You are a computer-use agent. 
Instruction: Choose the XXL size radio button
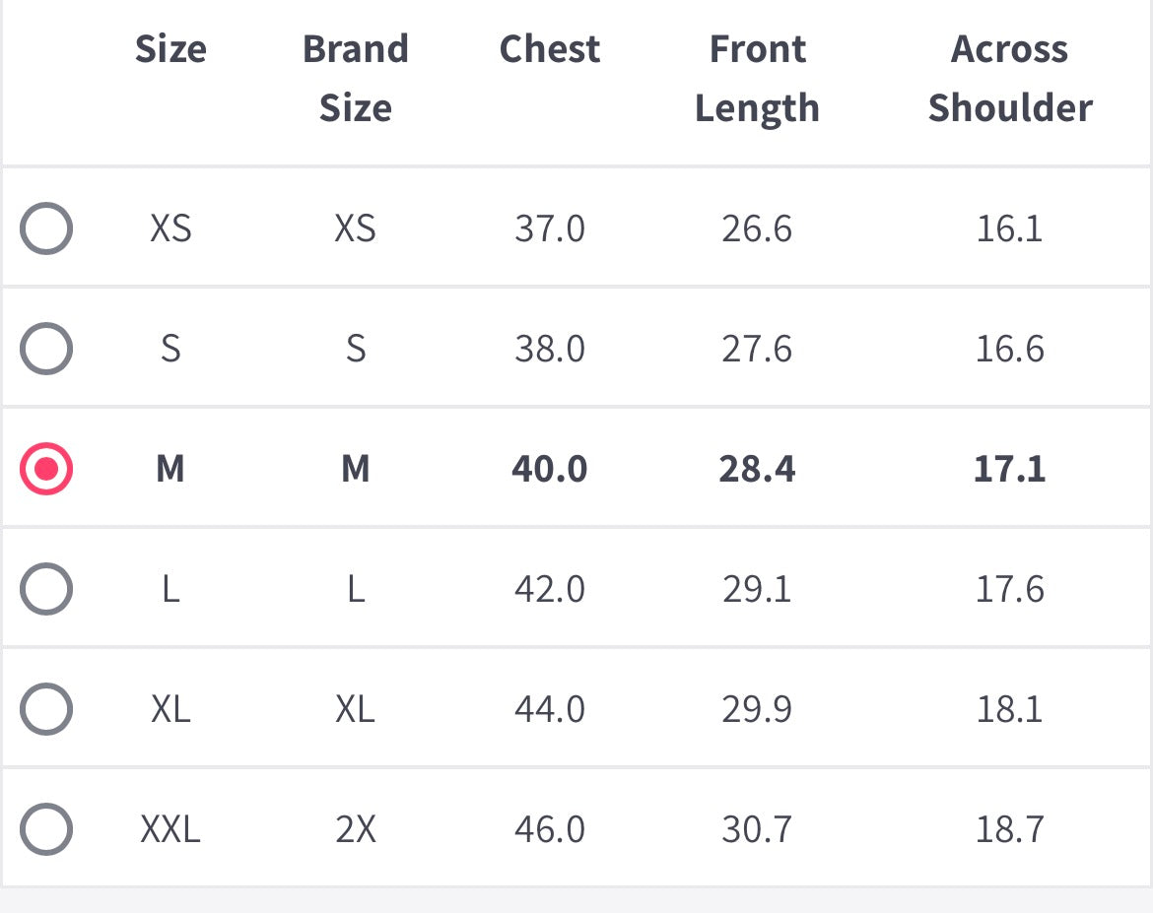46,829
